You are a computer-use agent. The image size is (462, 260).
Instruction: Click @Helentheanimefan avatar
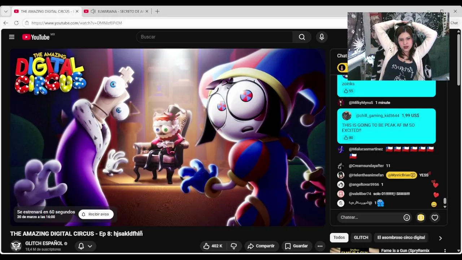[x=341, y=175]
